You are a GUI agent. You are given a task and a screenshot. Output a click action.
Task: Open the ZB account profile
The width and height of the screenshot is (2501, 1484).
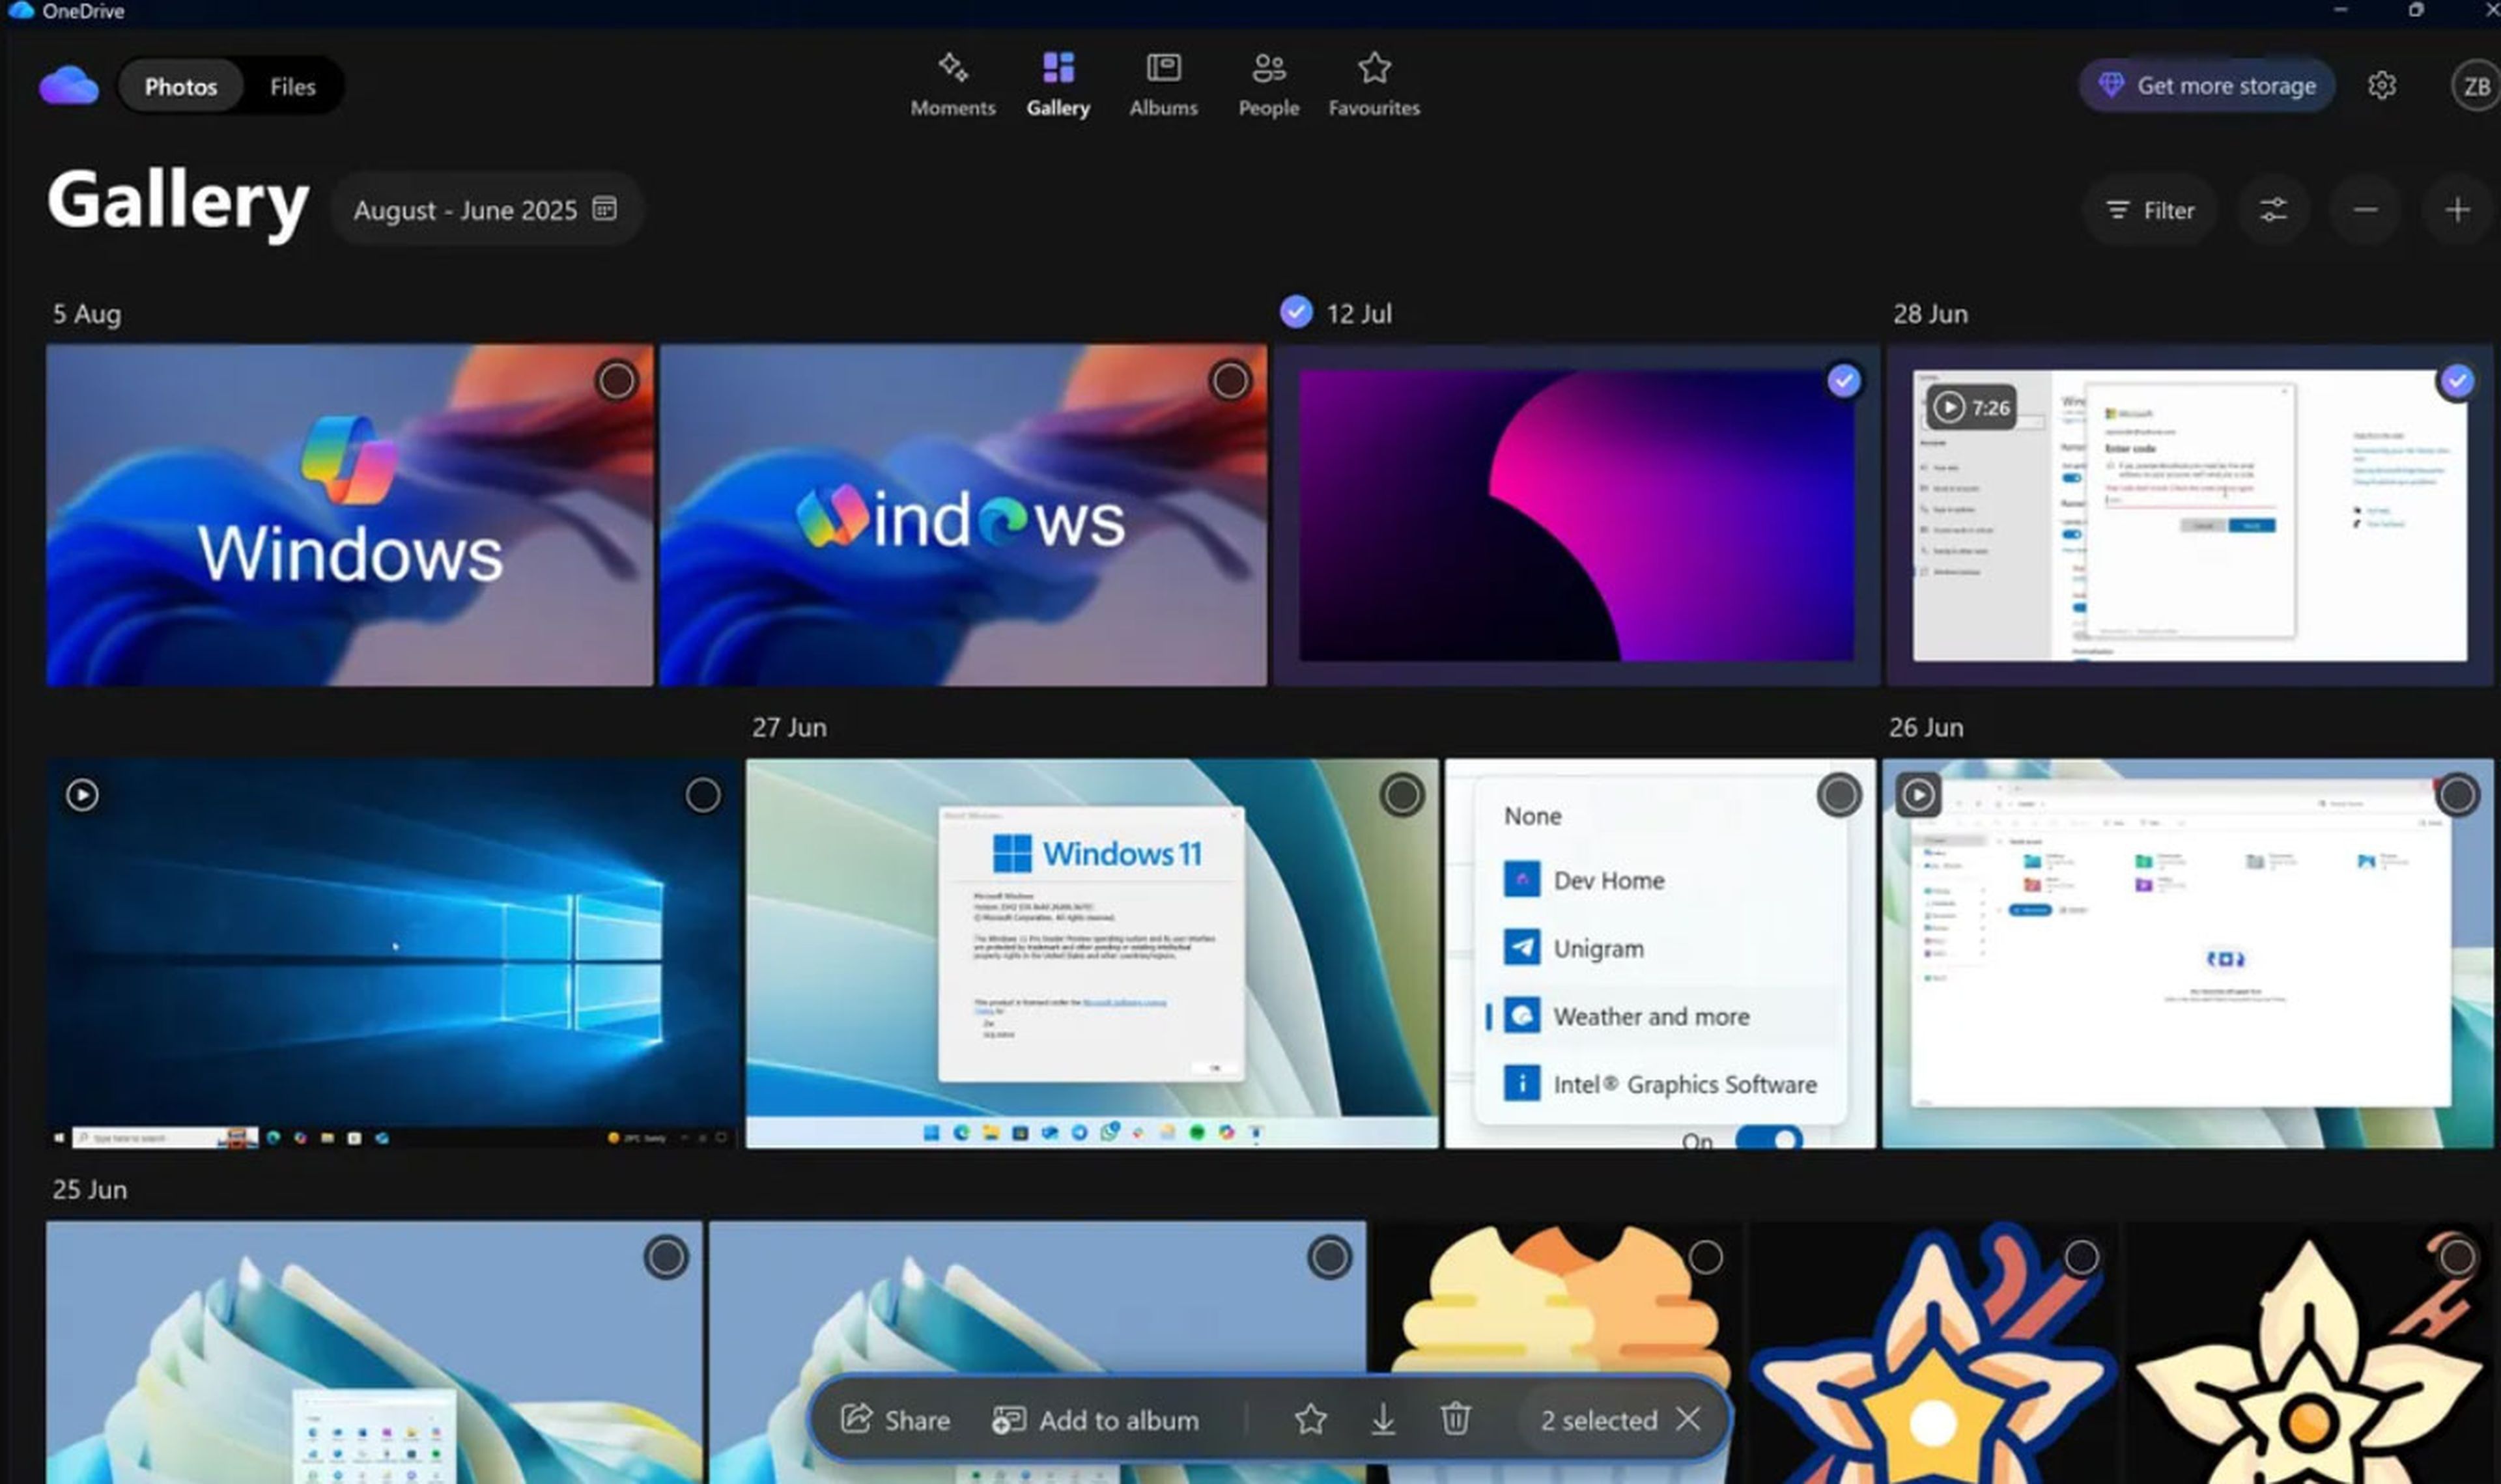coord(2475,86)
